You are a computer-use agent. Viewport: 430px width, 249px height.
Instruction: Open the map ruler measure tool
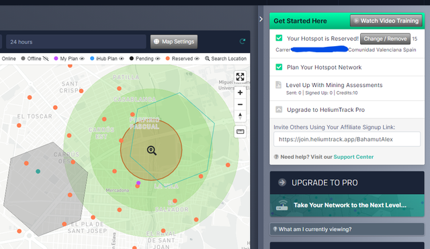pyautogui.click(x=240, y=132)
